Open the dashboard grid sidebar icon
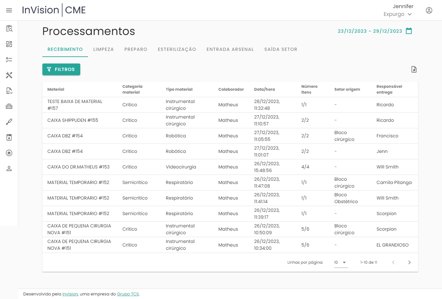This screenshot has height=299, width=442. (9, 44)
